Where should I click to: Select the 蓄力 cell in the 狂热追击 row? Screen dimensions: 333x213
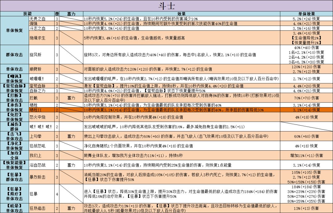pyautogui.click(x=71, y=208)
